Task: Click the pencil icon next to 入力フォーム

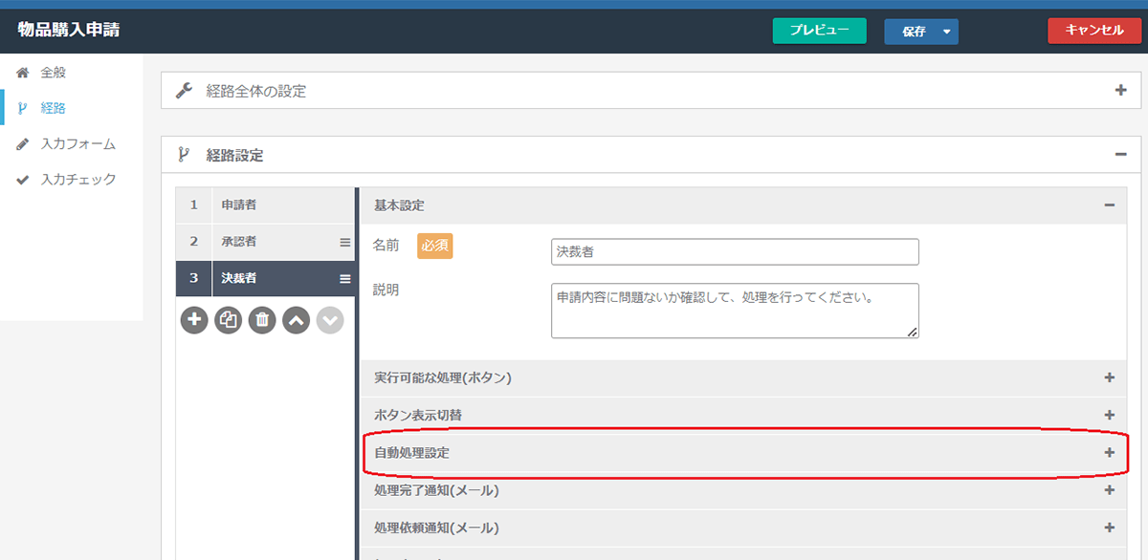Action: coord(23,144)
